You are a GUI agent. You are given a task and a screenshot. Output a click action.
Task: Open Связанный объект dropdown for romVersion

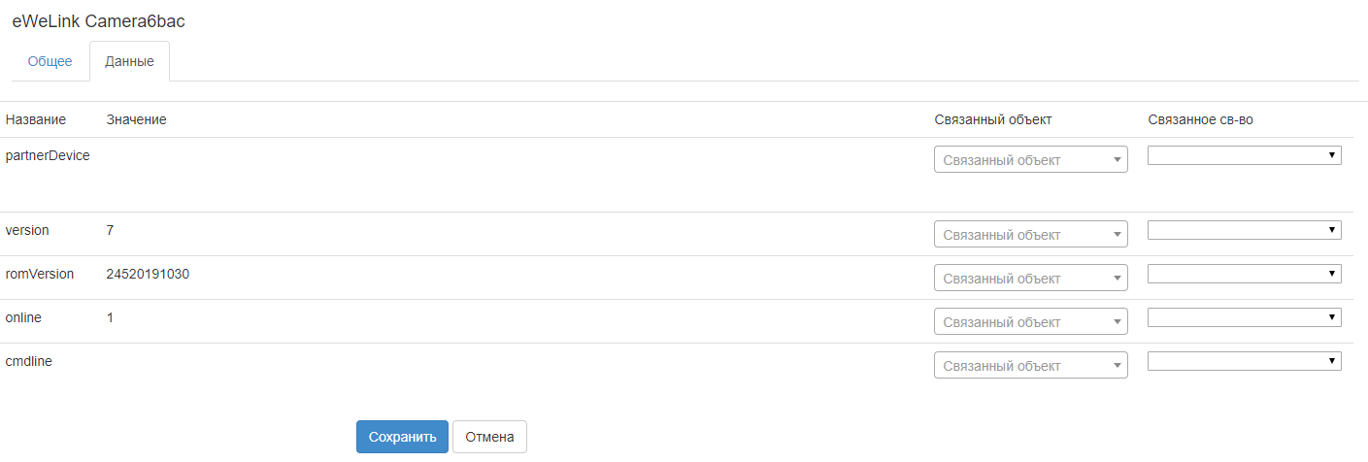pyautogui.click(x=1030, y=279)
